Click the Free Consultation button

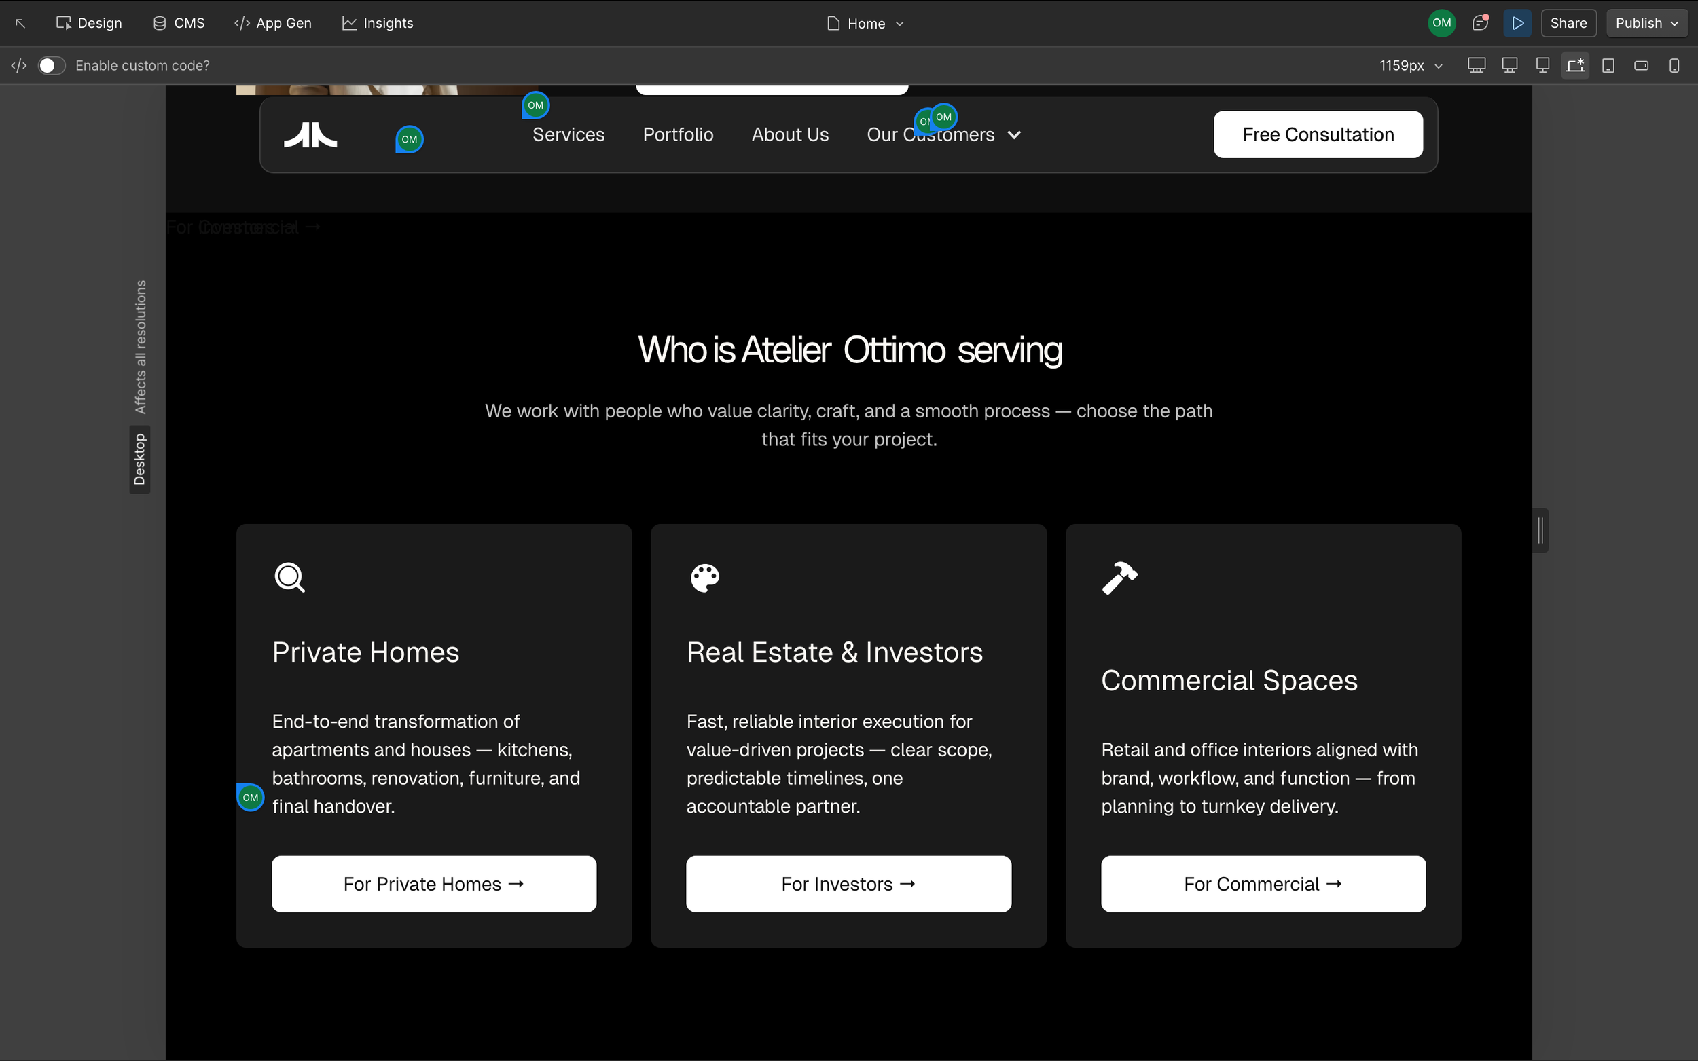tap(1318, 134)
